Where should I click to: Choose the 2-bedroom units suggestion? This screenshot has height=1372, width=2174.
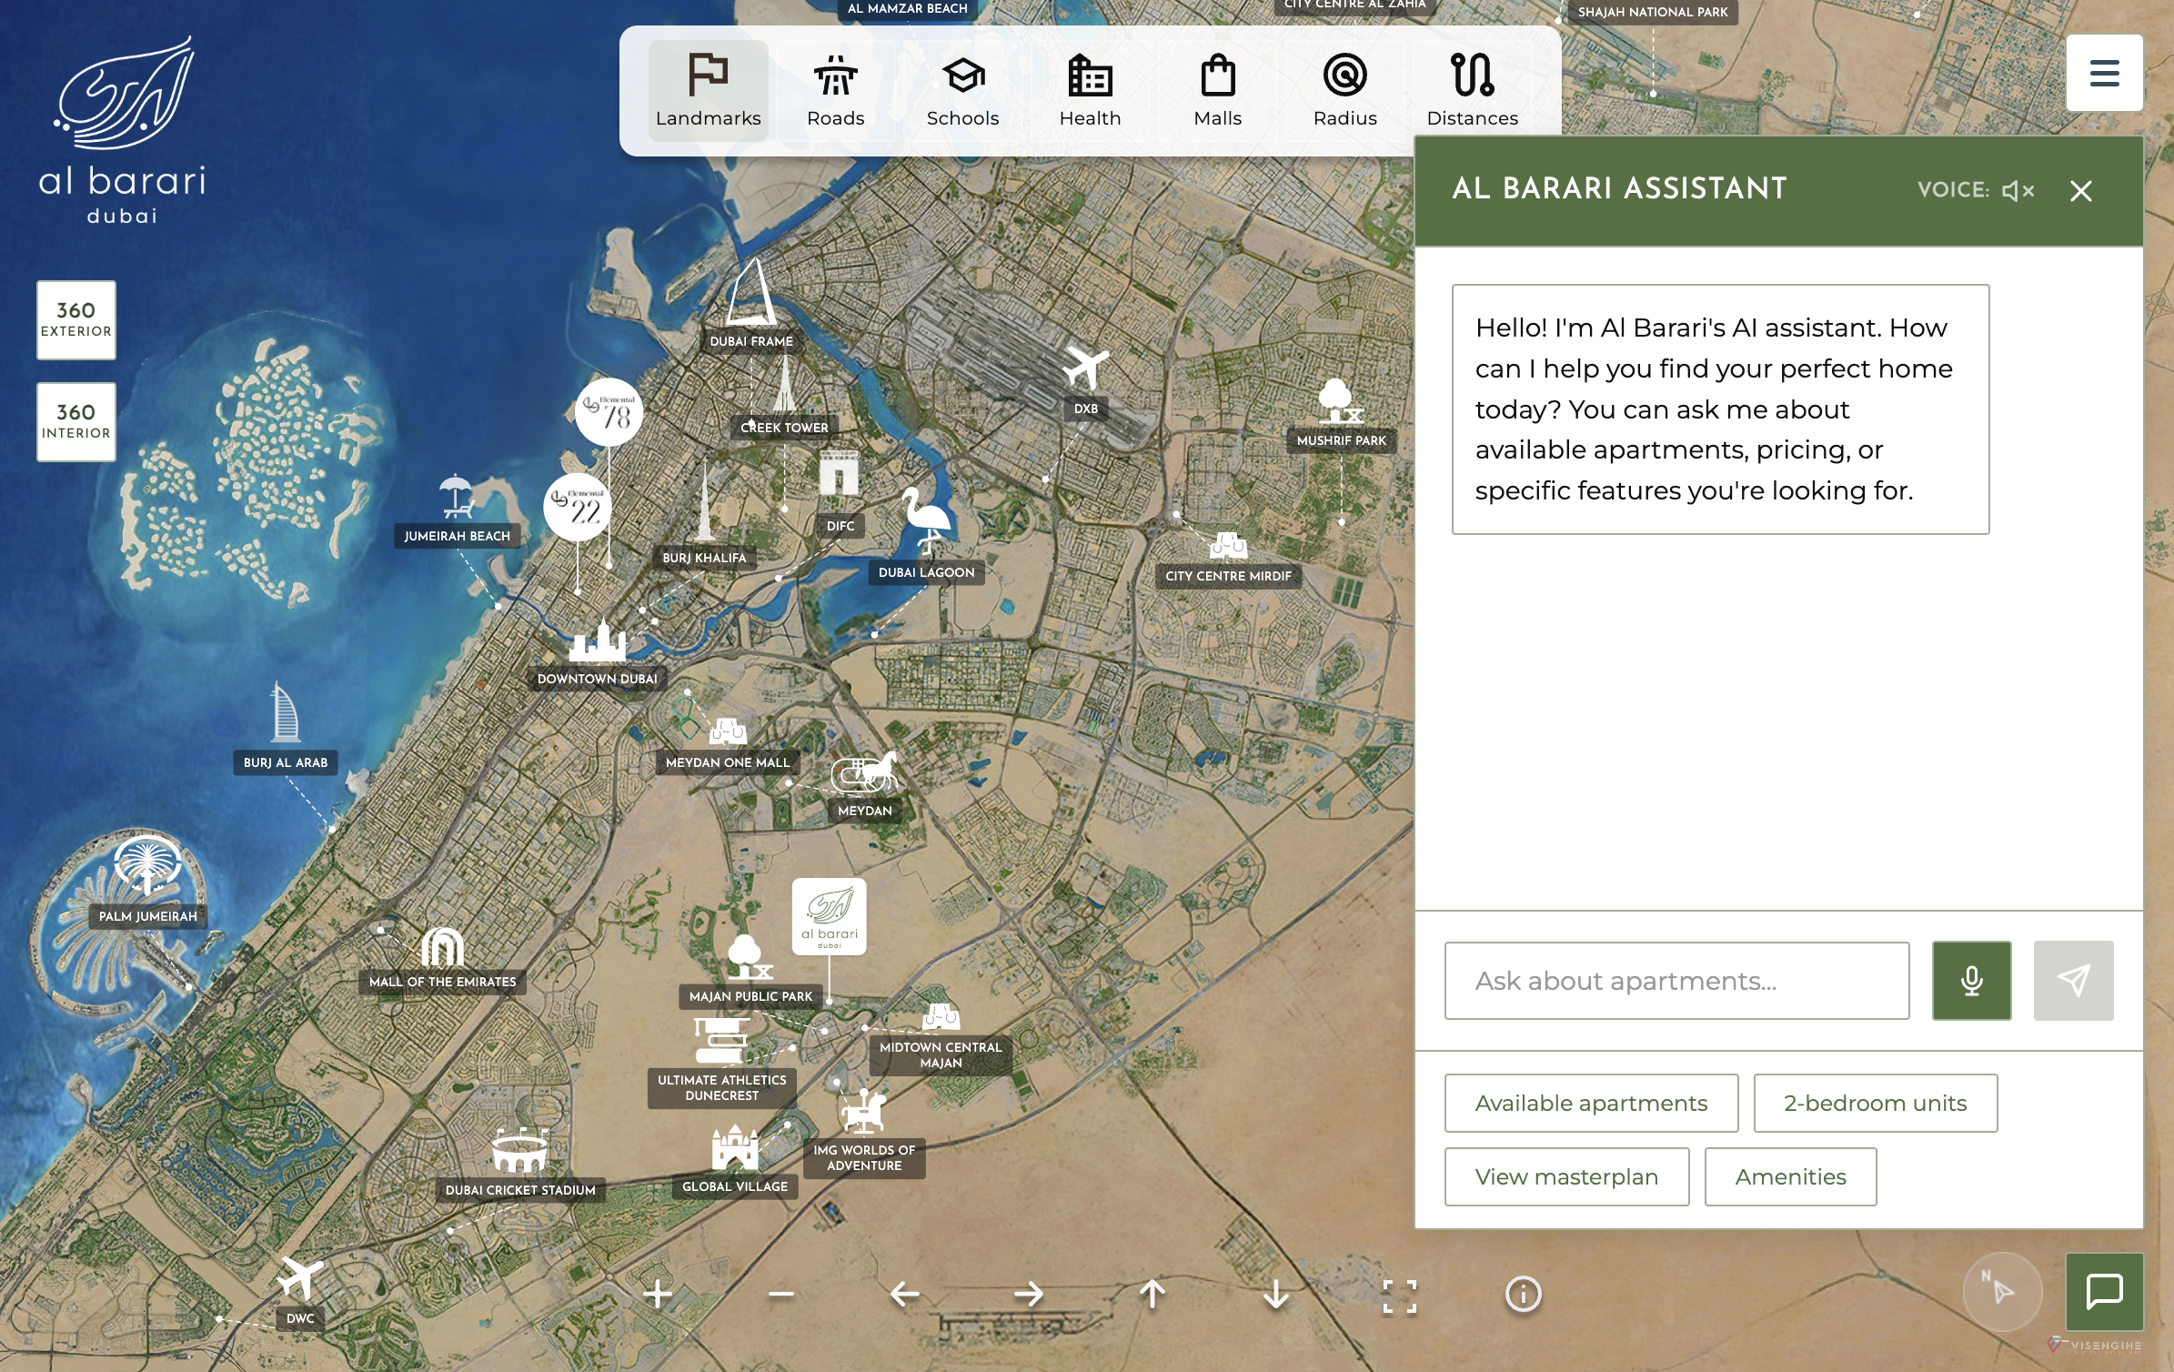tap(1875, 1103)
